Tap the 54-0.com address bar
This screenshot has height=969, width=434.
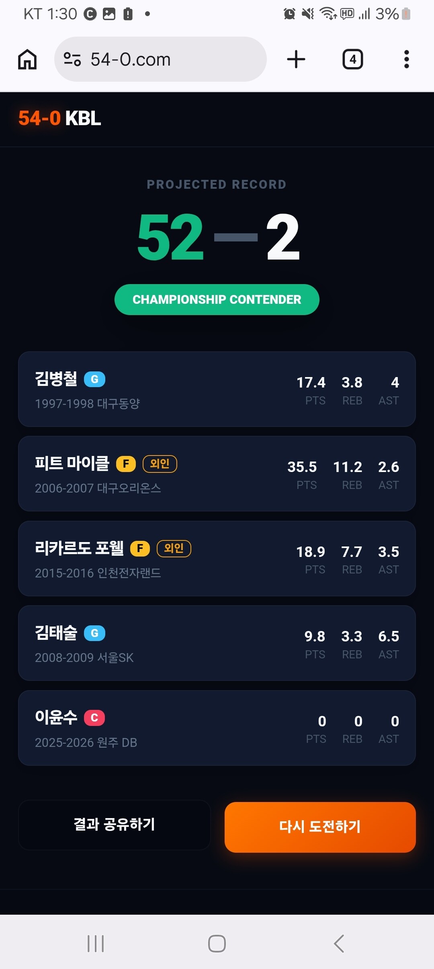tap(160, 59)
